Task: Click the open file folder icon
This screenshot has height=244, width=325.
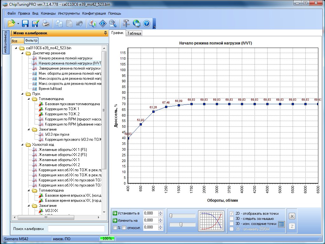Action: (11, 23)
